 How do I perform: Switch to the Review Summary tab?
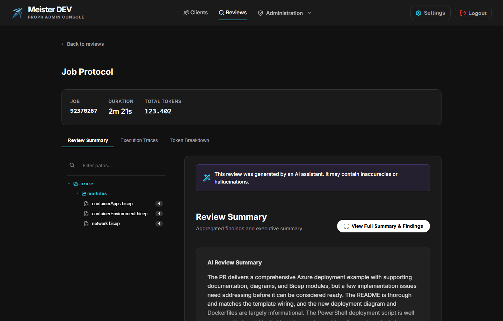tap(88, 140)
